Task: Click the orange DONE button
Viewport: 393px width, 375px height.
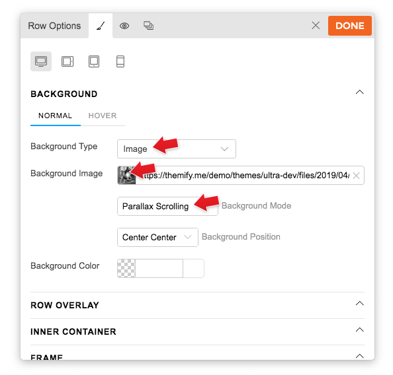Action: click(349, 26)
